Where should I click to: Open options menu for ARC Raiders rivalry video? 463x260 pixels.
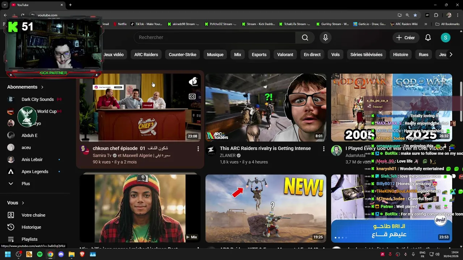point(324,149)
